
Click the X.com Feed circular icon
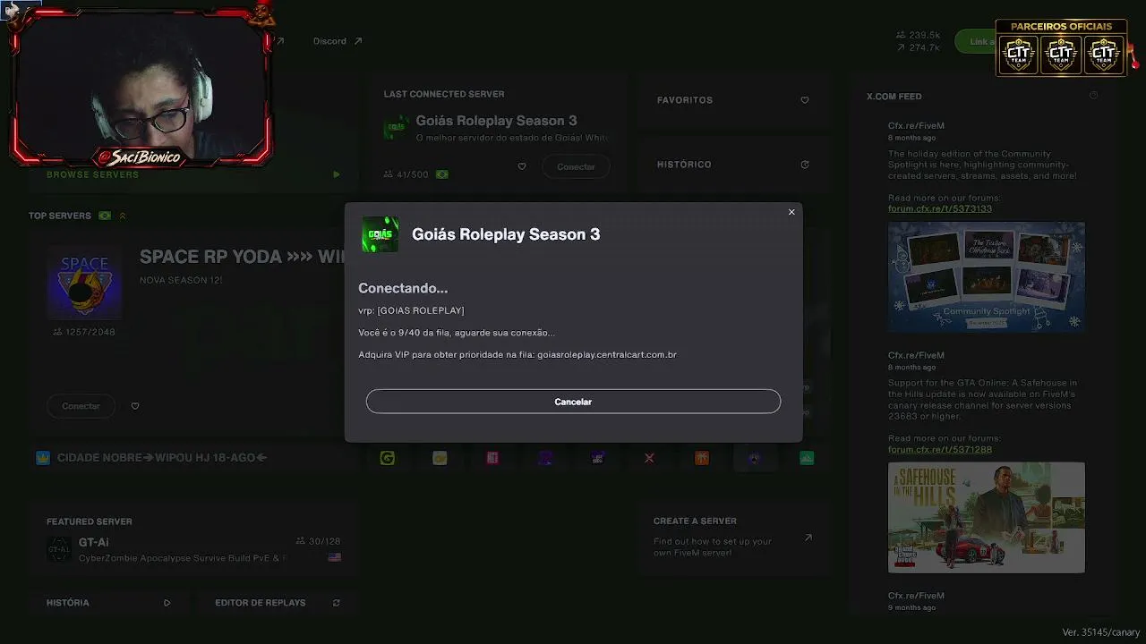tap(1093, 96)
